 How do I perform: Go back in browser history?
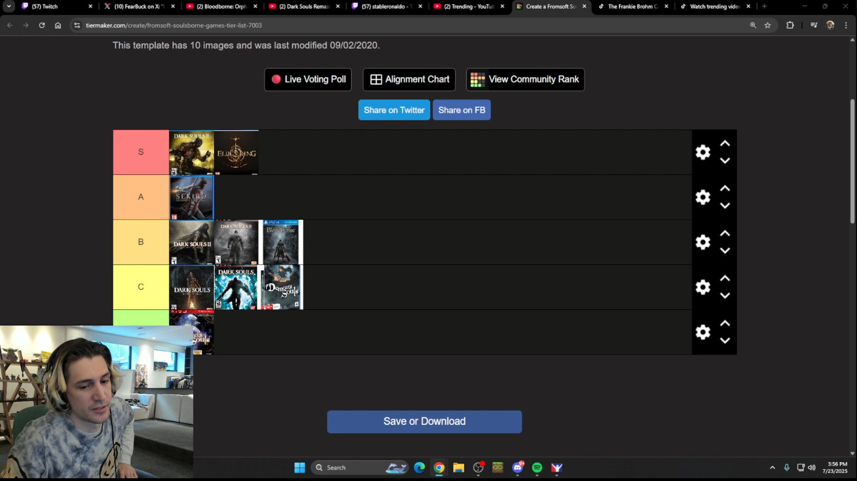pyautogui.click(x=10, y=26)
